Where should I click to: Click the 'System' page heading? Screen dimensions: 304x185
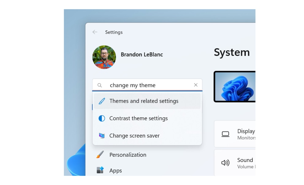[232, 53]
